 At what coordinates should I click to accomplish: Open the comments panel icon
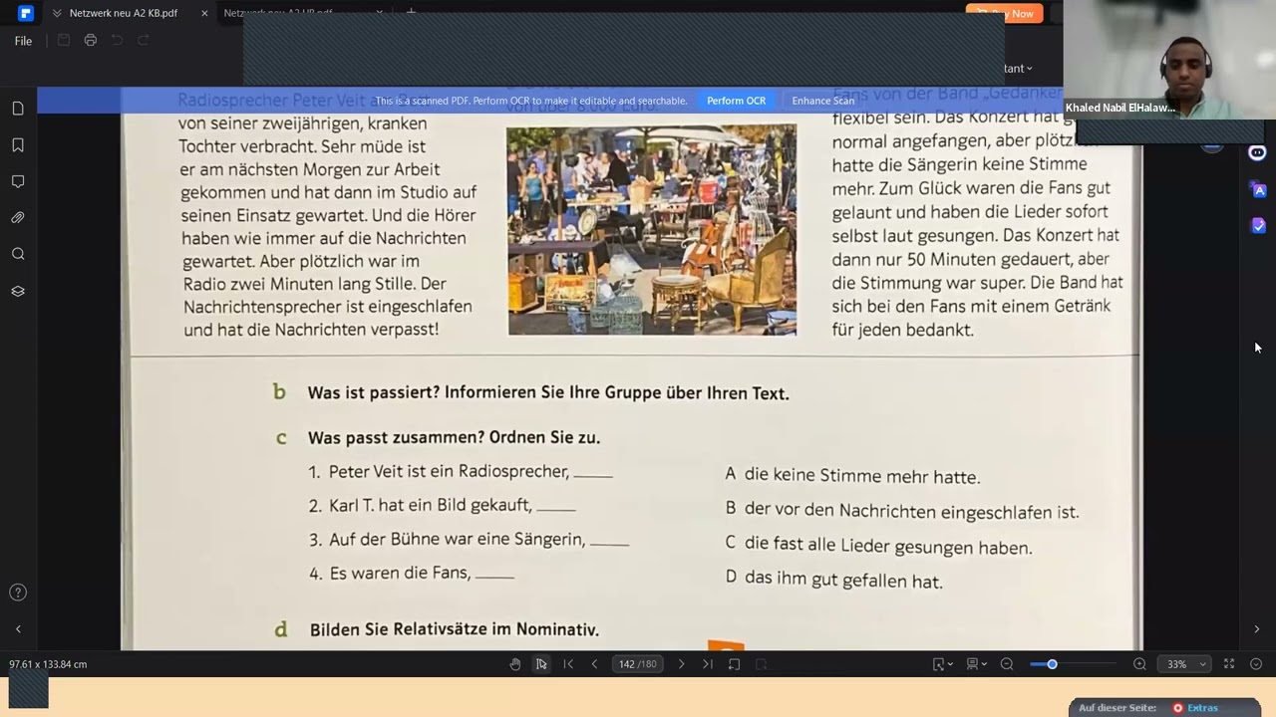click(18, 181)
